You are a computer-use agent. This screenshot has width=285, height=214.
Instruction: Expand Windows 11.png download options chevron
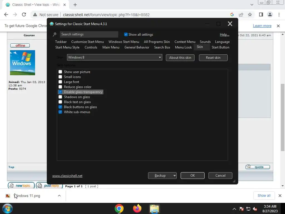pyautogui.click(x=59, y=196)
